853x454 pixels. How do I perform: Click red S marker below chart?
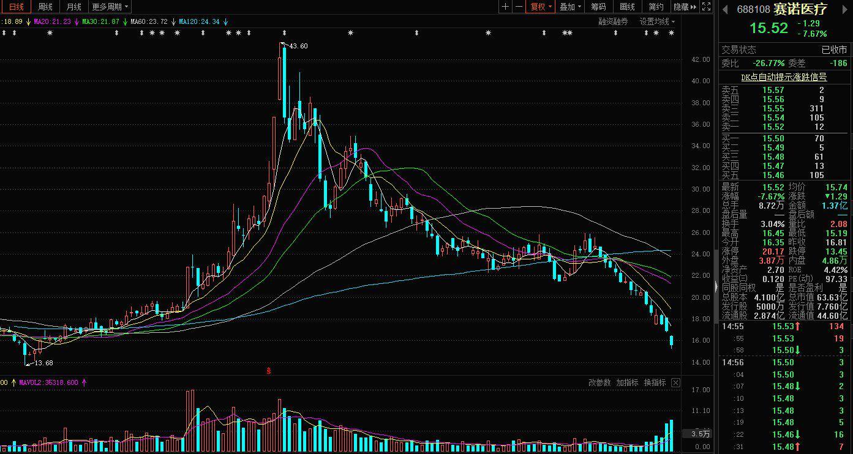click(x=268, y=371)
